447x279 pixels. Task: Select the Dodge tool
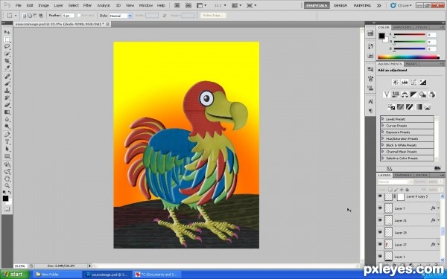pyautogui.click(x=7, y=126)
